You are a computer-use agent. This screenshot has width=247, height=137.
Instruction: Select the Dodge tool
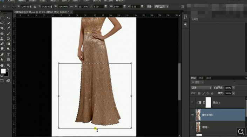point(8,49)
